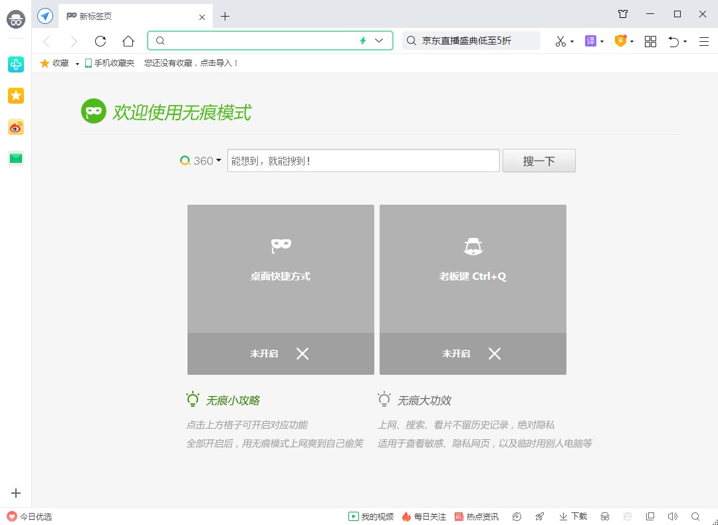Click the favorites star in the sidebar

pyautogui.click(x=15, y=96)
